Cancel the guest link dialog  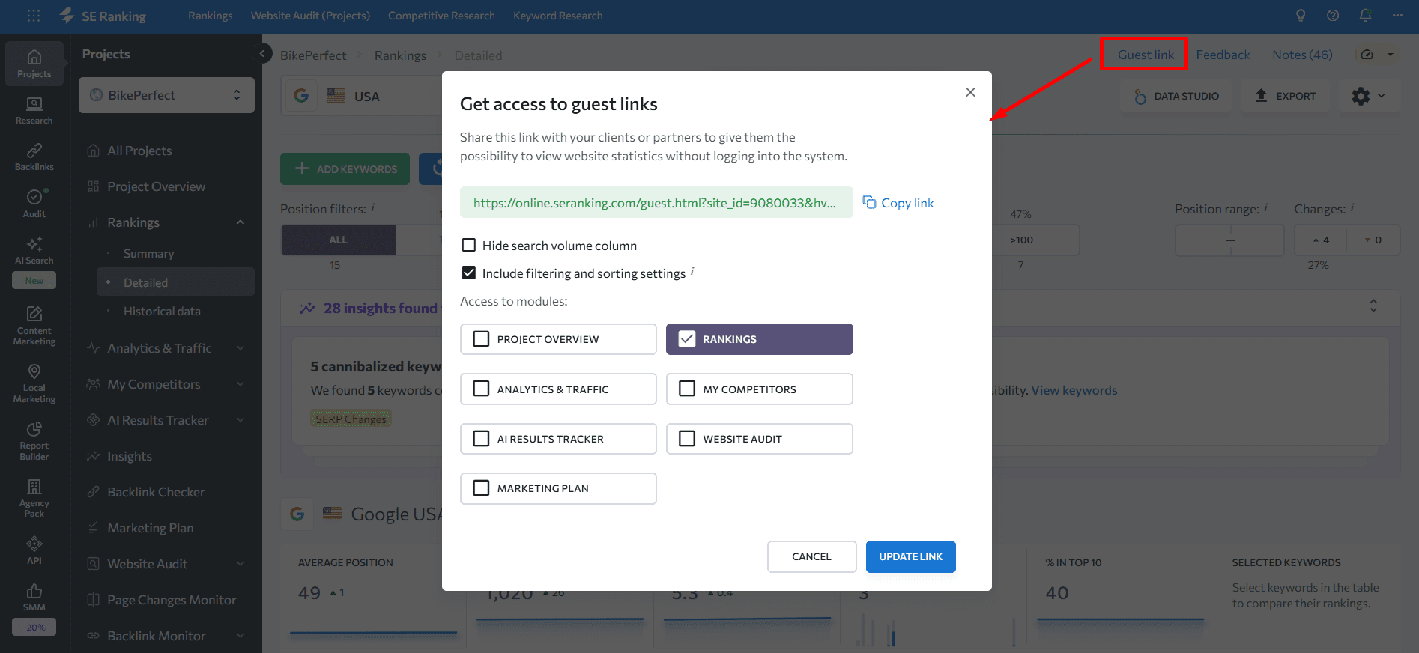pyautogui.click(x=811, y=556)
